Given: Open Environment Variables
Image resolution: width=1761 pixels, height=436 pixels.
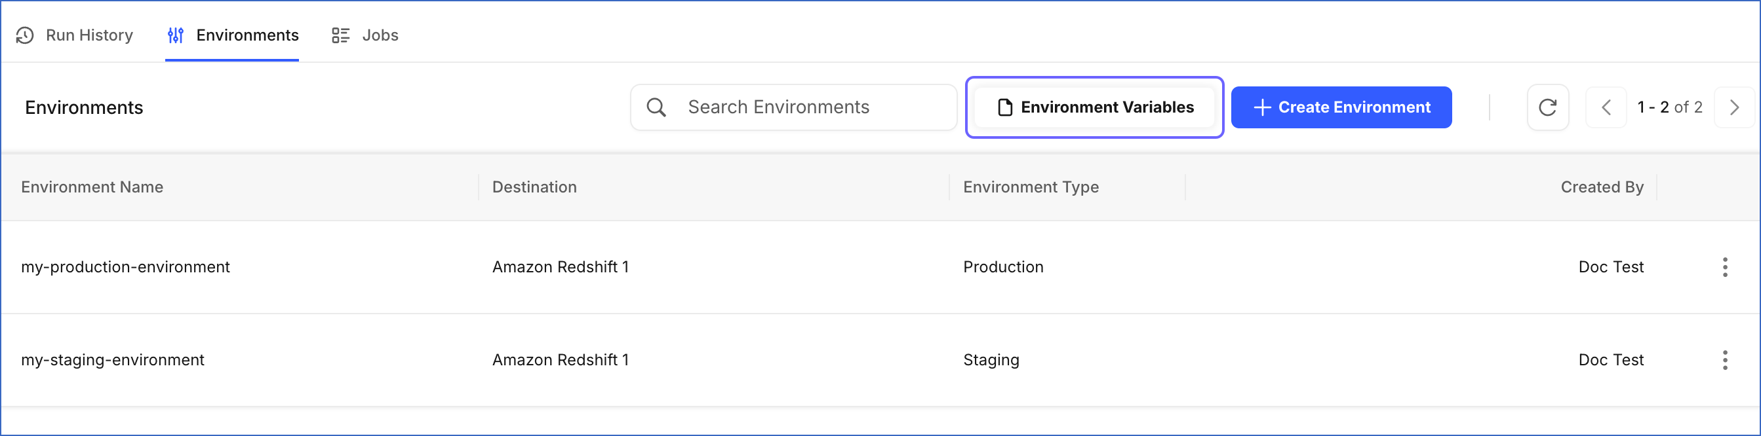Looking at the screenshot, I should [x=1094, y=107].
